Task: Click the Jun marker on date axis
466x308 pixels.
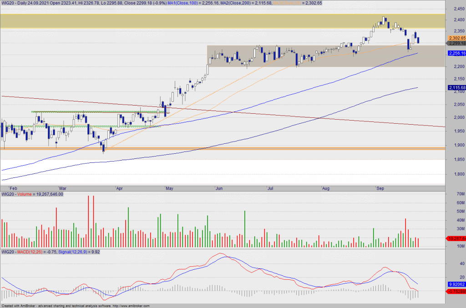Action: (x=219, y=187)
